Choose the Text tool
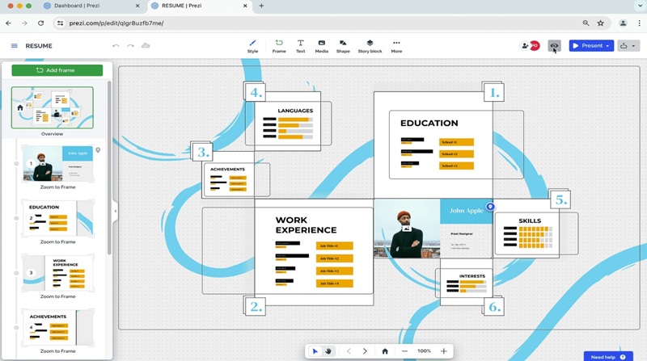The height and width of the screenshot is (361, 647). pyautogui.click(x=300, y=46)
